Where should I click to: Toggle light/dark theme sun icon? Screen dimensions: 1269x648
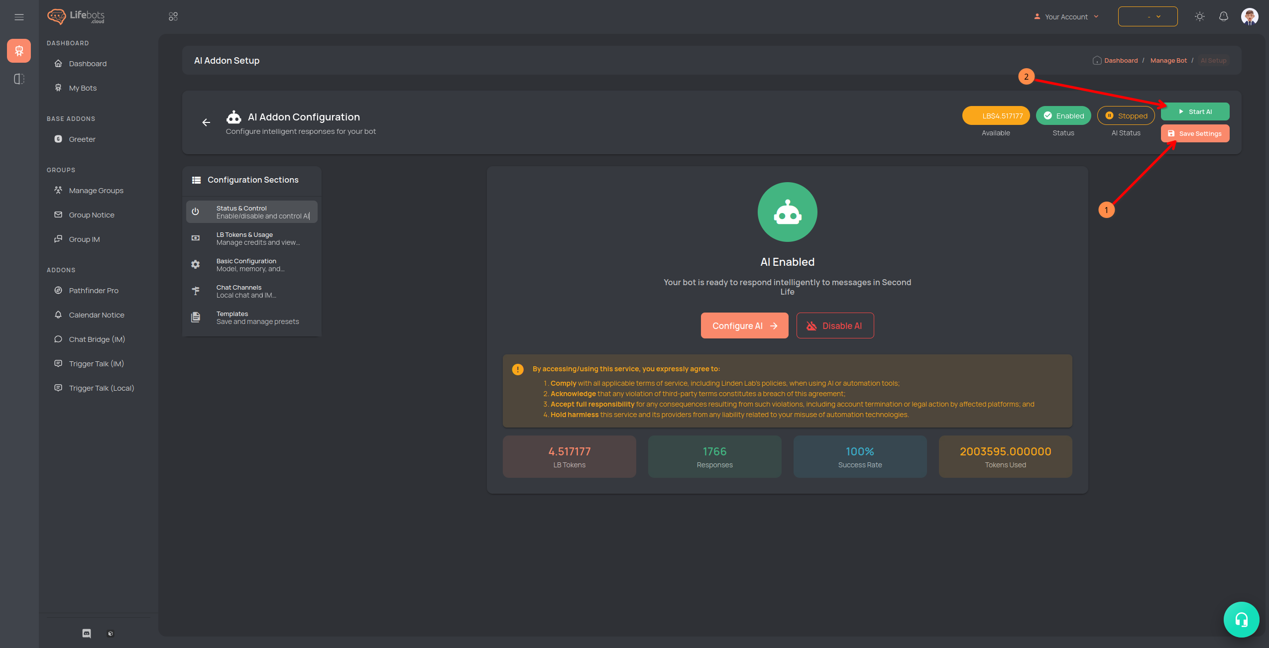(x=1199, y=16)
